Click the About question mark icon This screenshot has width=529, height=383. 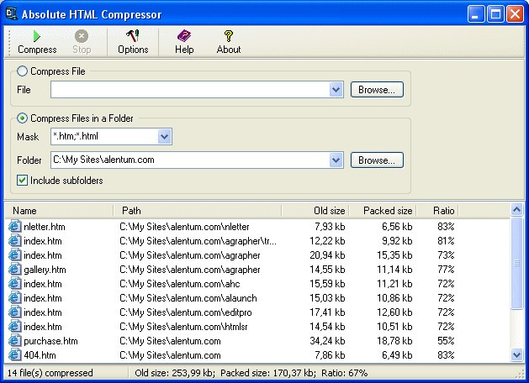[x=228, y=36]
